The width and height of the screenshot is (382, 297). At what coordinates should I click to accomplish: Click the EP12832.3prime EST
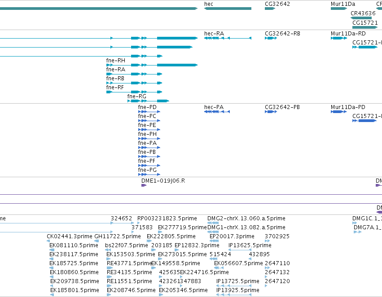pyautogui.click(x=176, y=250)
